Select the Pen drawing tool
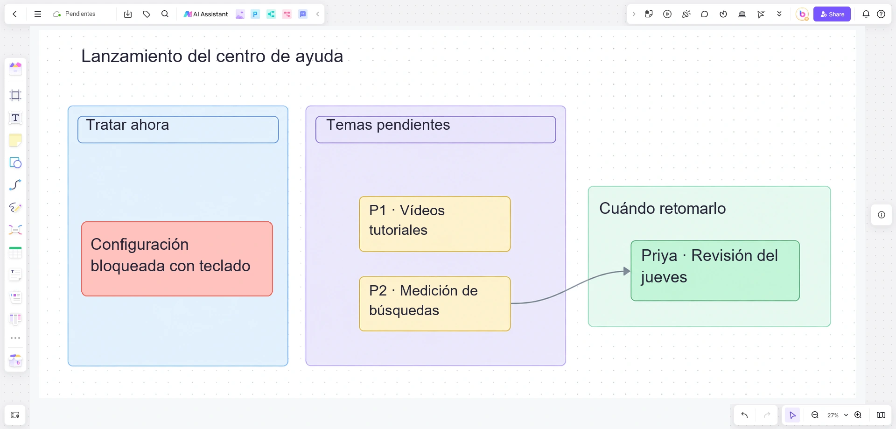Image resolution: width=896 pixels, height=429 pixels. (15, 207)
